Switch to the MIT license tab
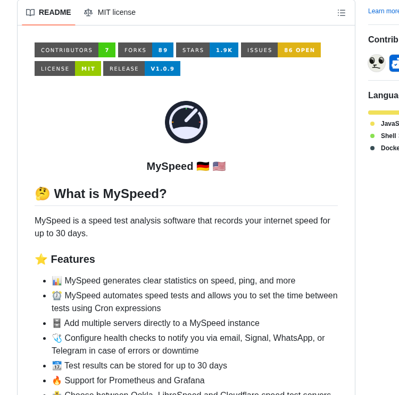This screenshot has height=395, width=399. click(x=110, y=12)
